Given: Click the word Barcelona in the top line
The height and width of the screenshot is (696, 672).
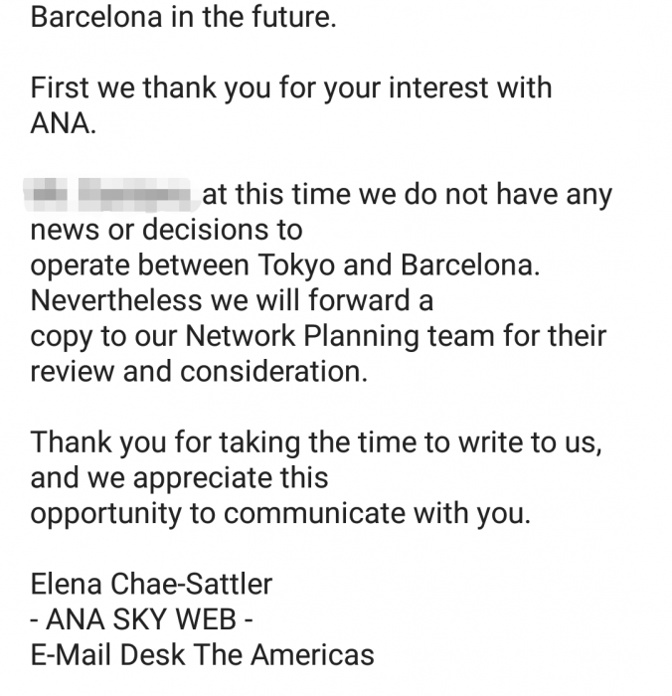Looking at the screenshot, I should click(96, 17).
